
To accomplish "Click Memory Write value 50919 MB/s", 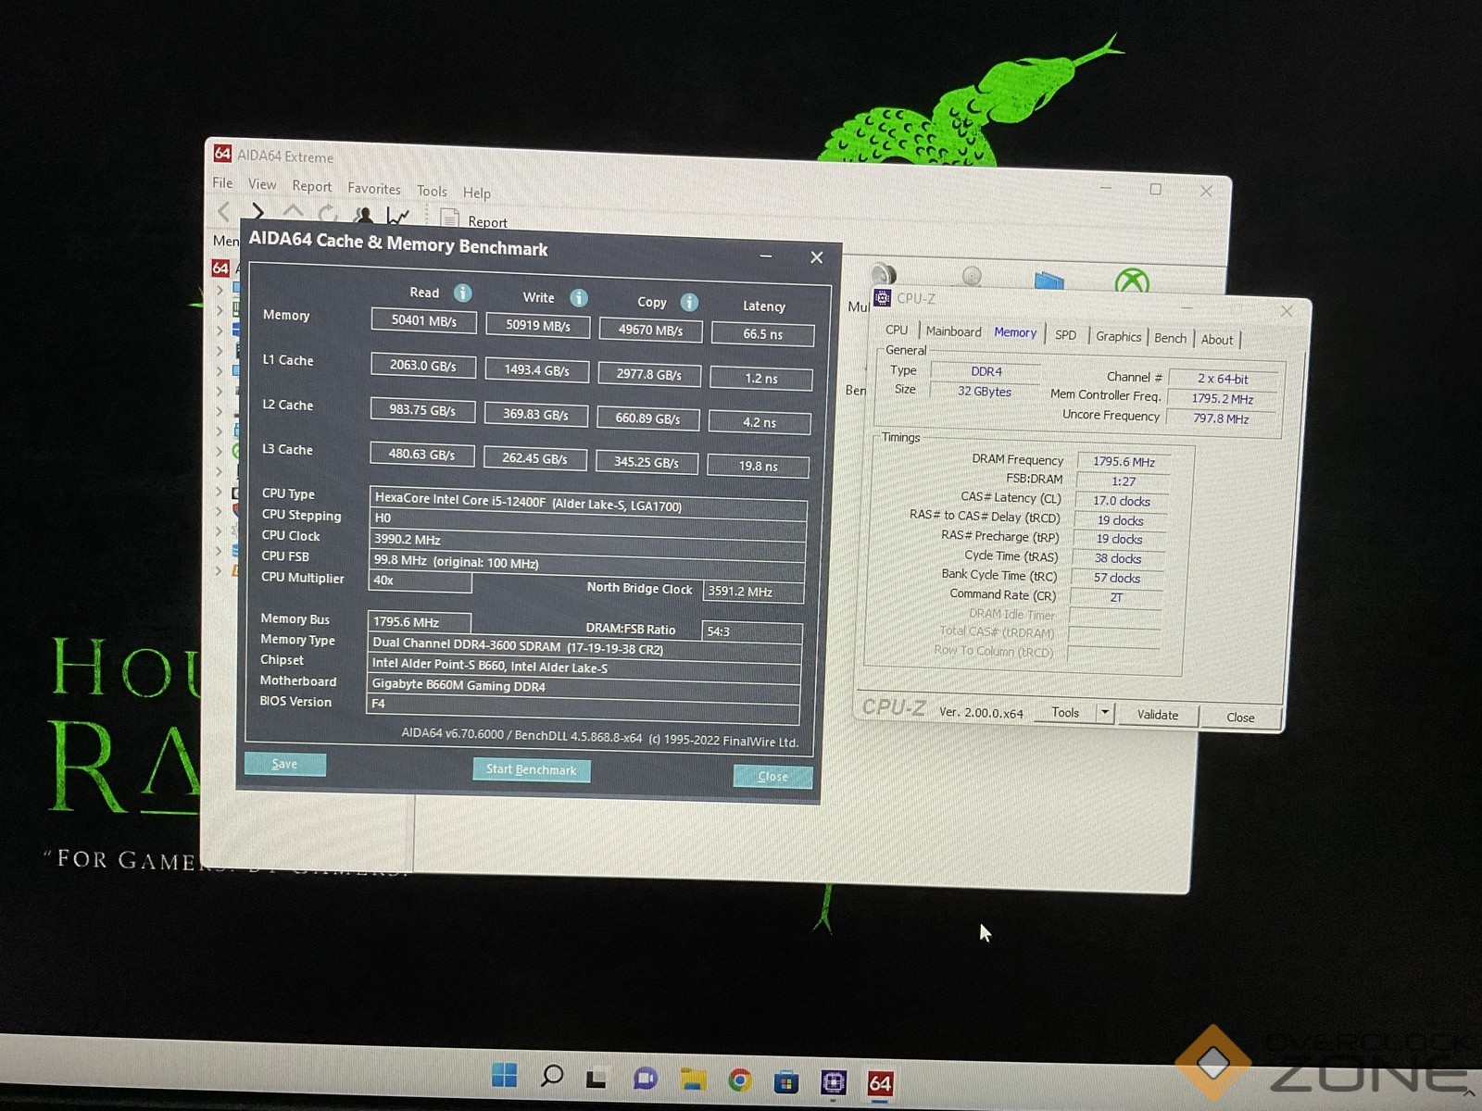I will point(538,326).
